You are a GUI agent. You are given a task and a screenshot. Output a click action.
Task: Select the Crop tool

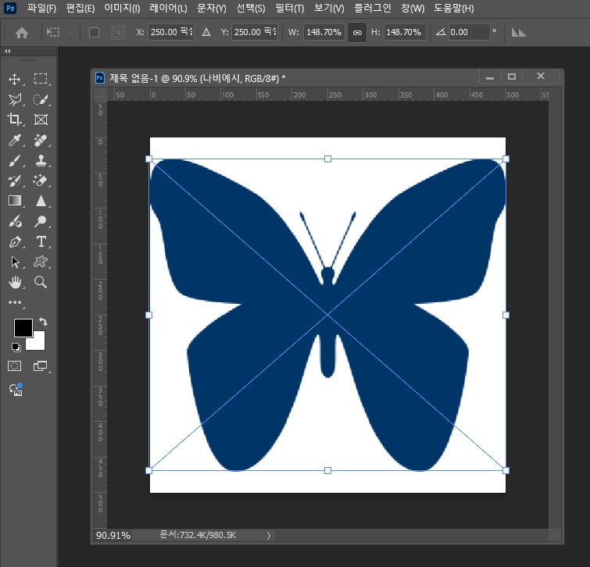point(15,119)
